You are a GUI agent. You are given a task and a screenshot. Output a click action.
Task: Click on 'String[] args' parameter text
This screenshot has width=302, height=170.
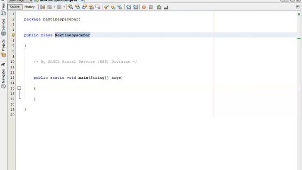(106, 77)
